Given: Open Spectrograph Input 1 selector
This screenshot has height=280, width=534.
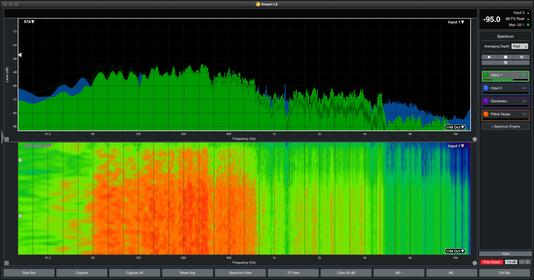Looking at the screenshot, I should point(456,146).
